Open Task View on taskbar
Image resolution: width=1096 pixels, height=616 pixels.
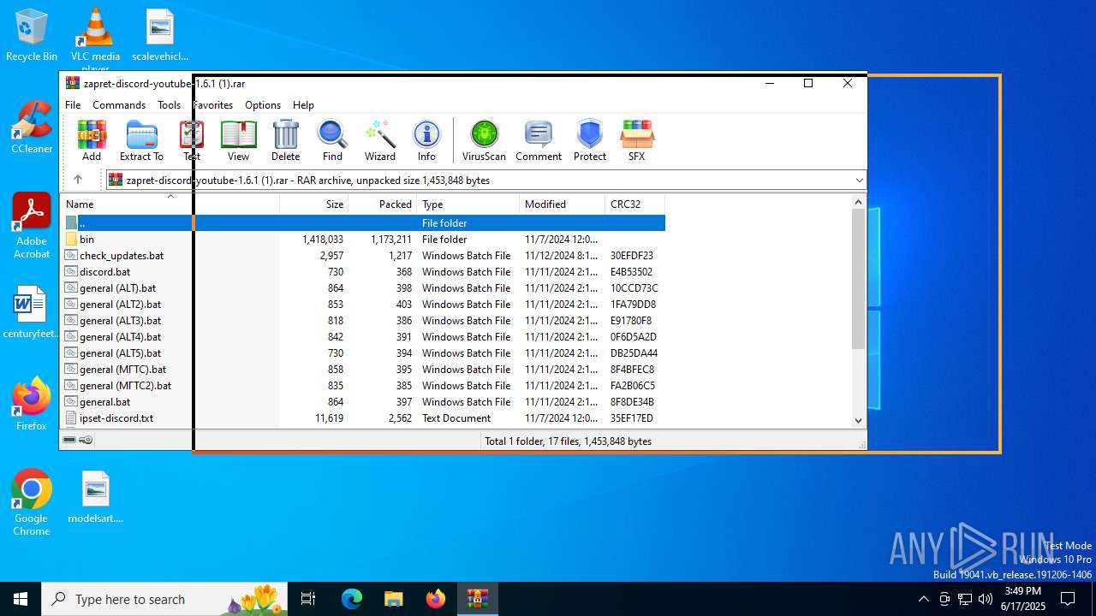308,599
